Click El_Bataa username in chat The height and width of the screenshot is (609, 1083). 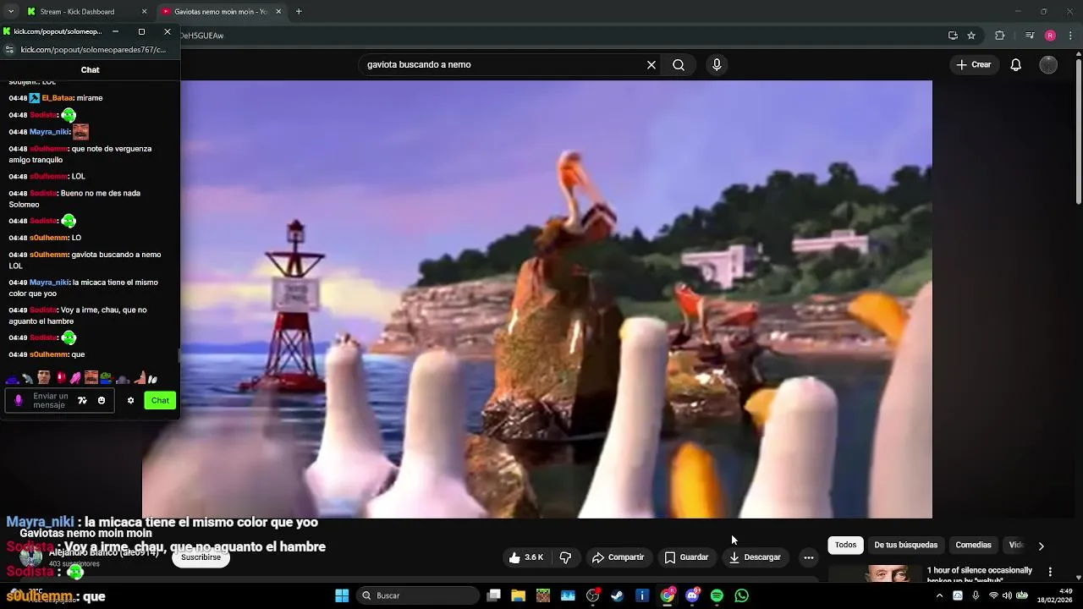(x=58, y=98)
